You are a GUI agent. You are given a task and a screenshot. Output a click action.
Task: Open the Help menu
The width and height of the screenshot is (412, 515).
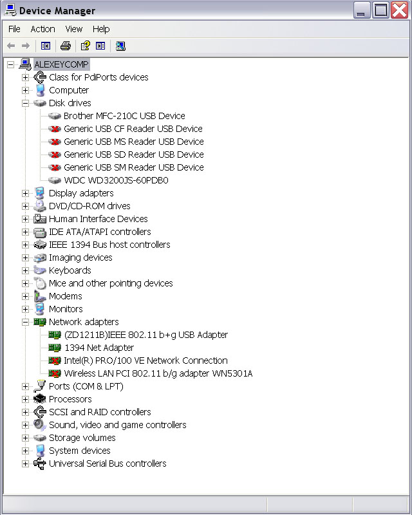tap(101, 29)
